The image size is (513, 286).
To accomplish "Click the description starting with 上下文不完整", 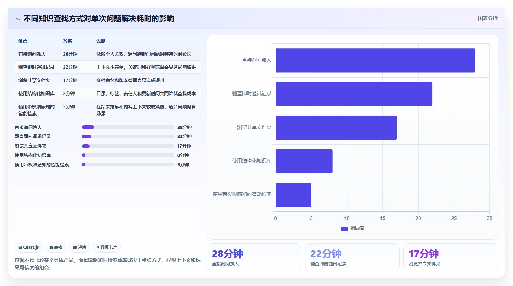I will tap(146, 67).
